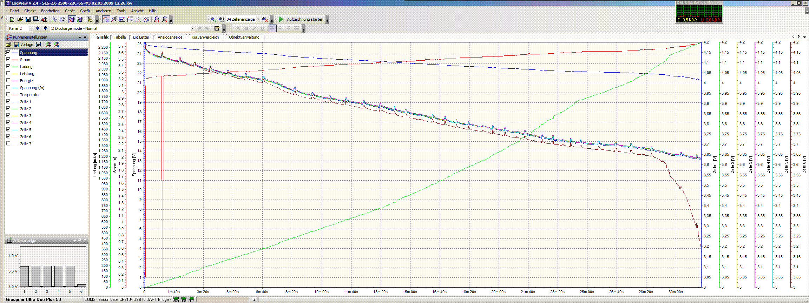This screenshot has height=303, width=809.
Task: Expand the Zellenanzeige panel menu arrow
Action: (x=75, y=241)
